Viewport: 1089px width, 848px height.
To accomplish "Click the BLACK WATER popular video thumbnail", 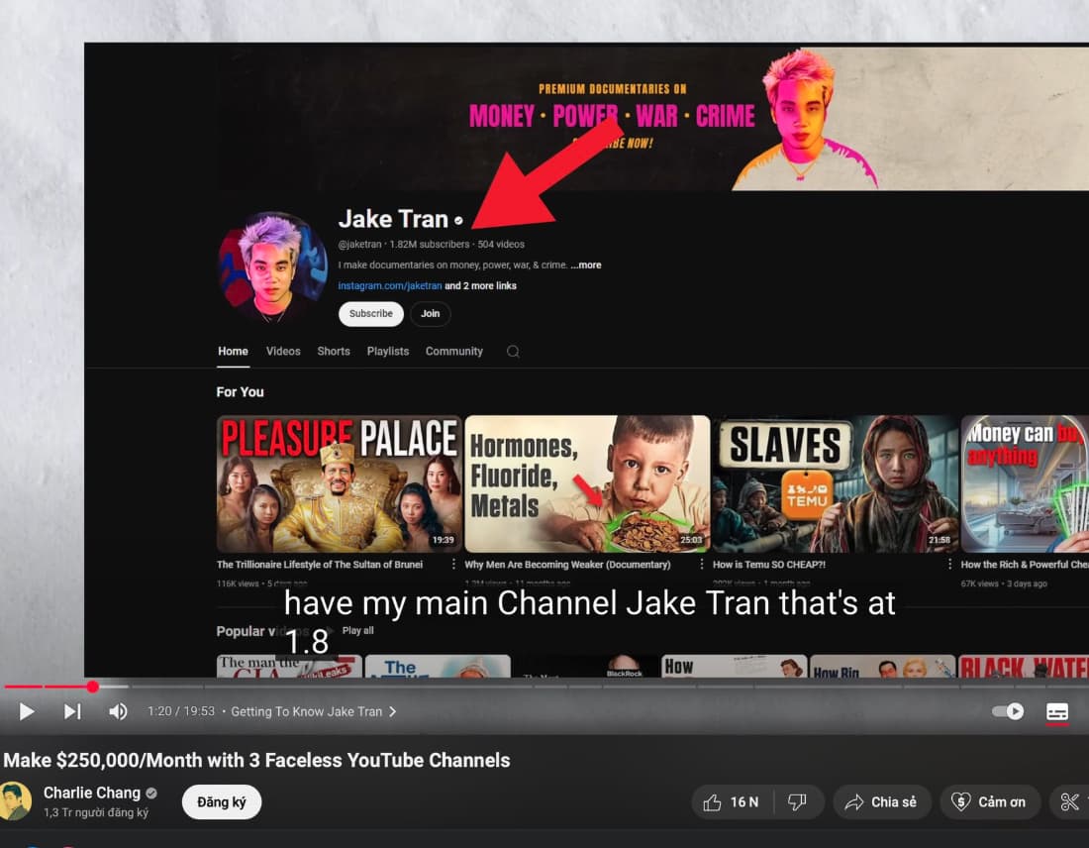I will (x=1024, y=666).
